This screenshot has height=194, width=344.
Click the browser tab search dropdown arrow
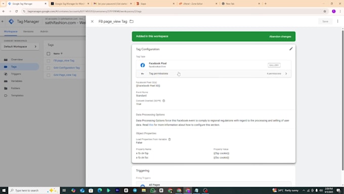point(3,4)
